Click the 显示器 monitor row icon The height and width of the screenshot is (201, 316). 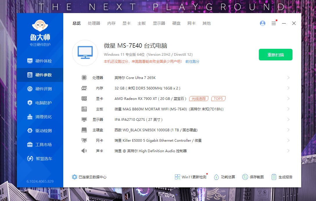84,119
